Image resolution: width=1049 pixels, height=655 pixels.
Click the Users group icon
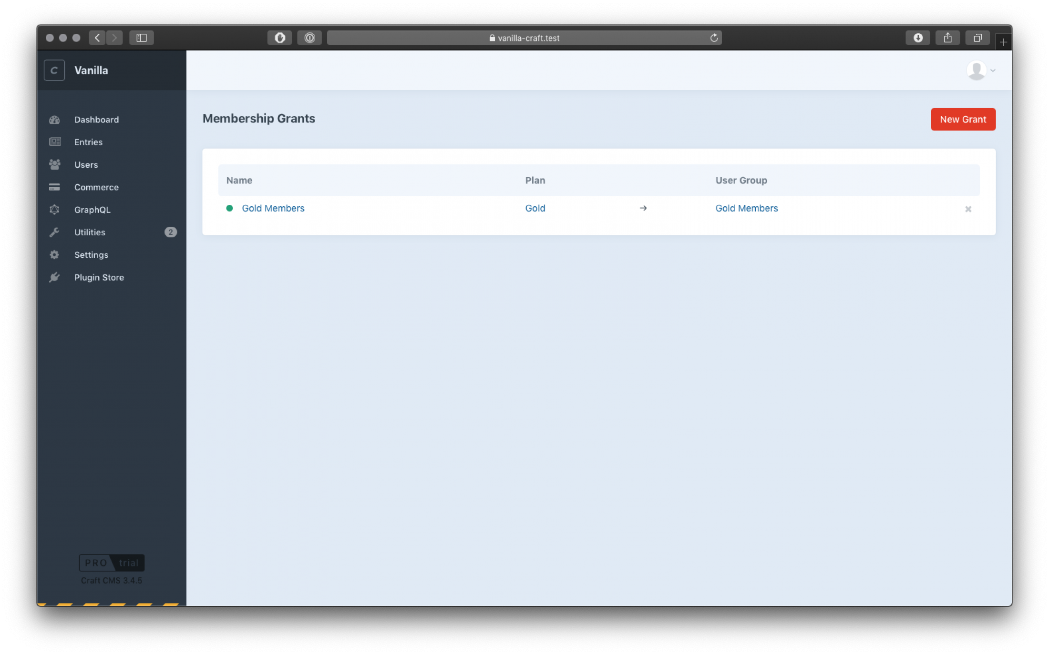54,164
